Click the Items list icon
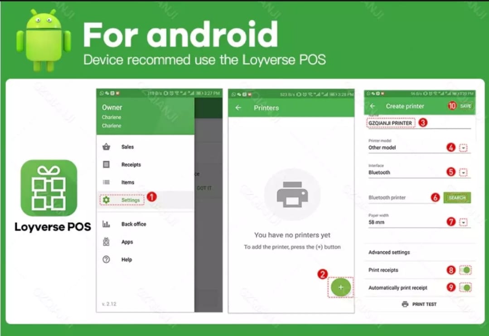Image resolution: width=489 pixels, height=336 pixels. click(107, 182)
